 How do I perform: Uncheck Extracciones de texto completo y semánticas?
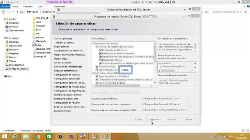coord(100,57)
